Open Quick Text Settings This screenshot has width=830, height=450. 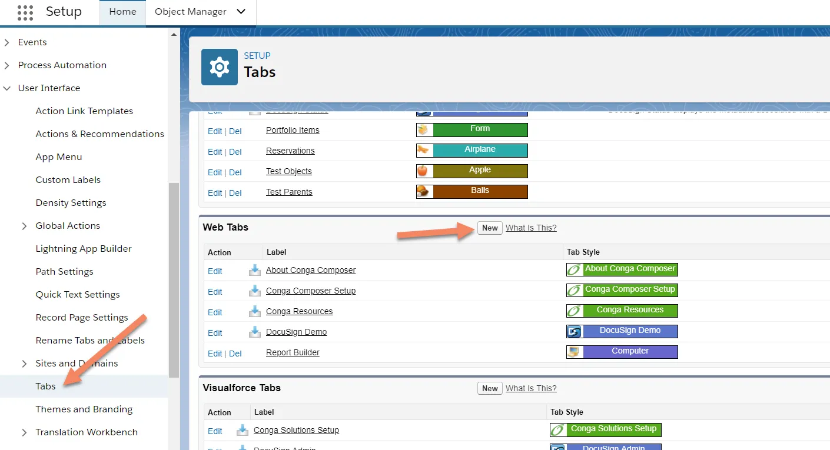78,295
